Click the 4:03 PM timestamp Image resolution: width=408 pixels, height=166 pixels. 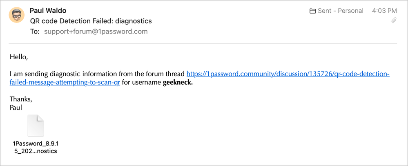coord(384,11)
